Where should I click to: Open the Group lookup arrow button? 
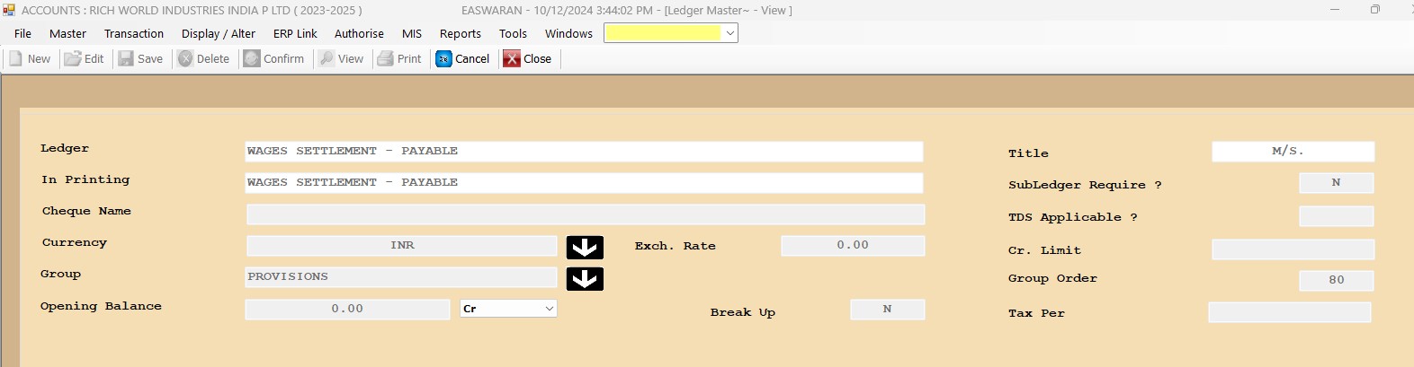(x=585, y=279)
